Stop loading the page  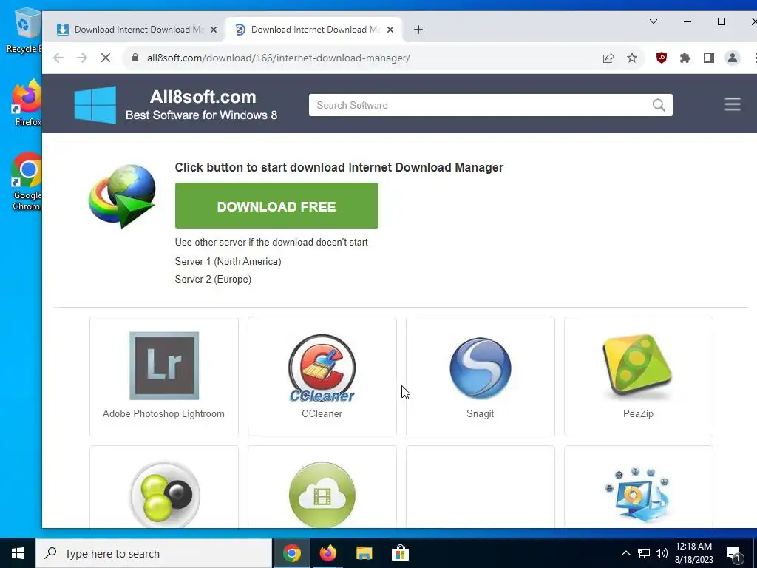coord(106,58)
